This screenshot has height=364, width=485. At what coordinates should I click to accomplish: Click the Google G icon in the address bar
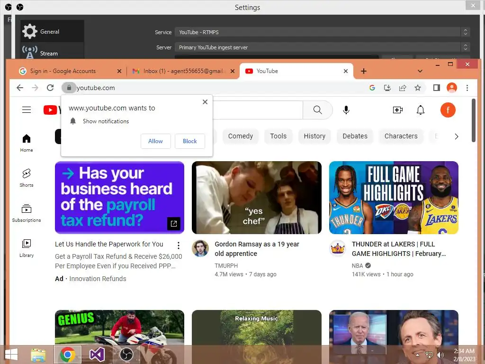pyautogui.click(x=372, y=88)
